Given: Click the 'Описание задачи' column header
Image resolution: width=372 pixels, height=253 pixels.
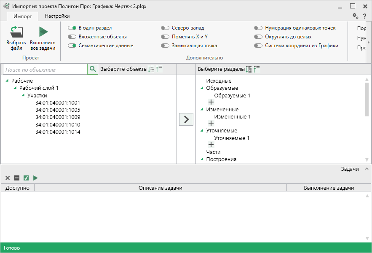Looking at the screenshot, I should pos(160,188).
